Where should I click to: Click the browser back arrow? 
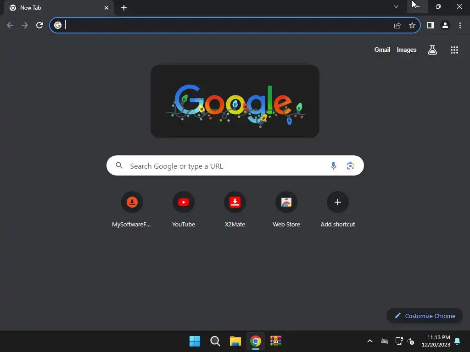pyautogui.click(x=10, y=25)
